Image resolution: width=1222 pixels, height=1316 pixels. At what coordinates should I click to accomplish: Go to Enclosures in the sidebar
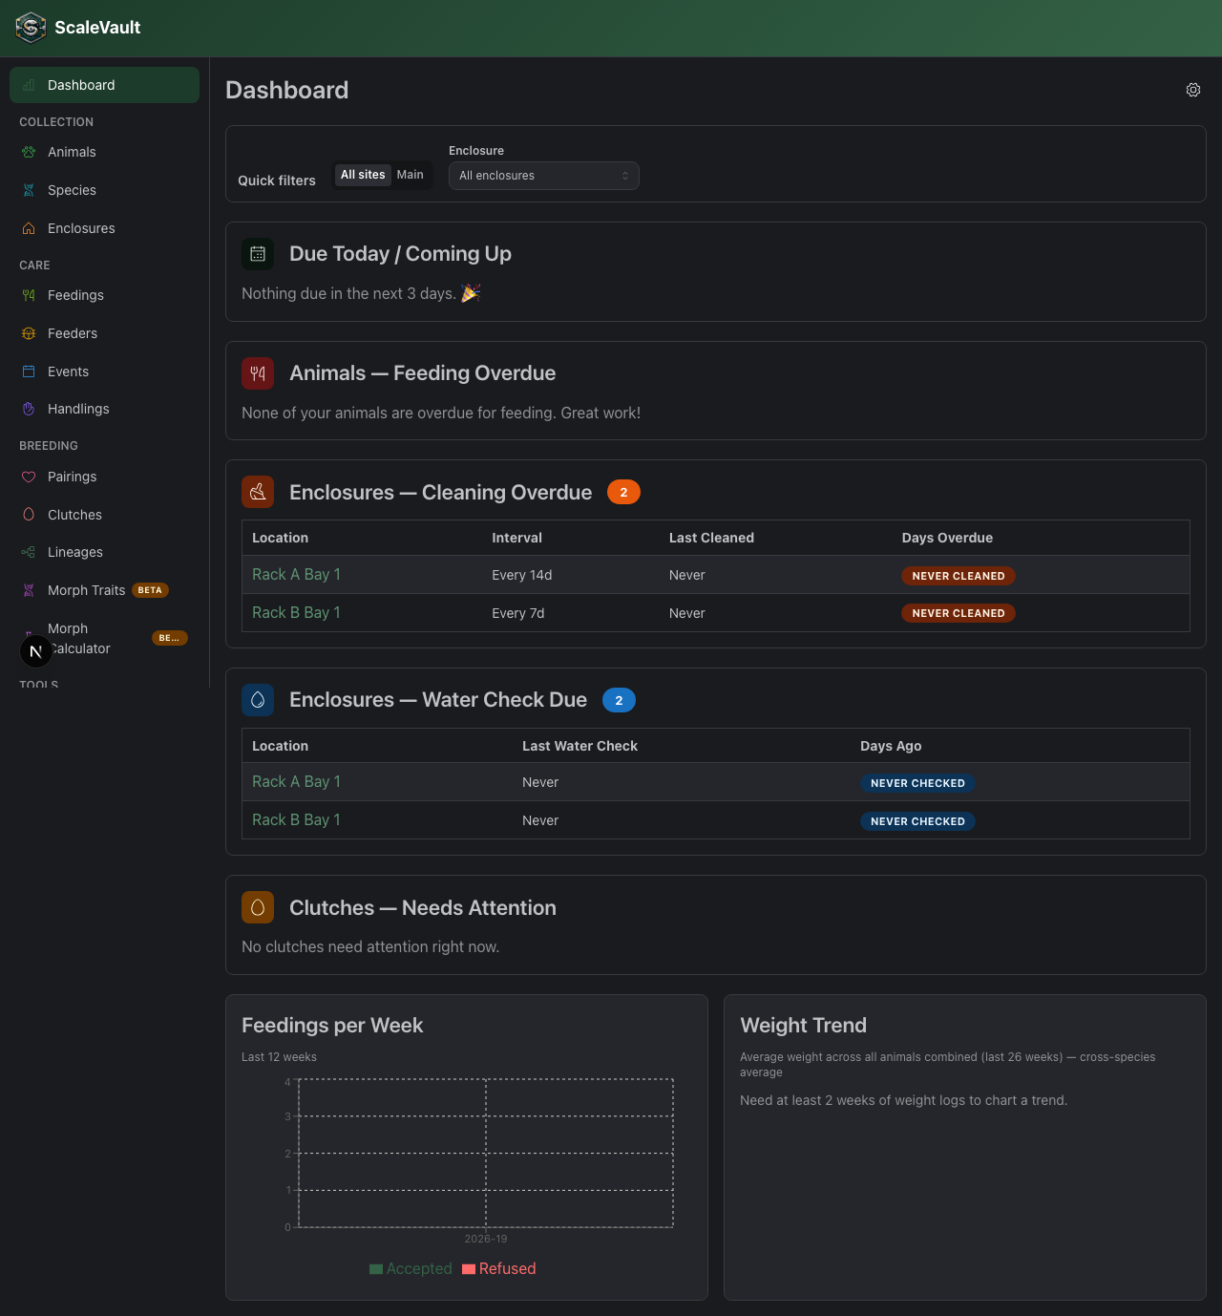click(x=104, y=228)
